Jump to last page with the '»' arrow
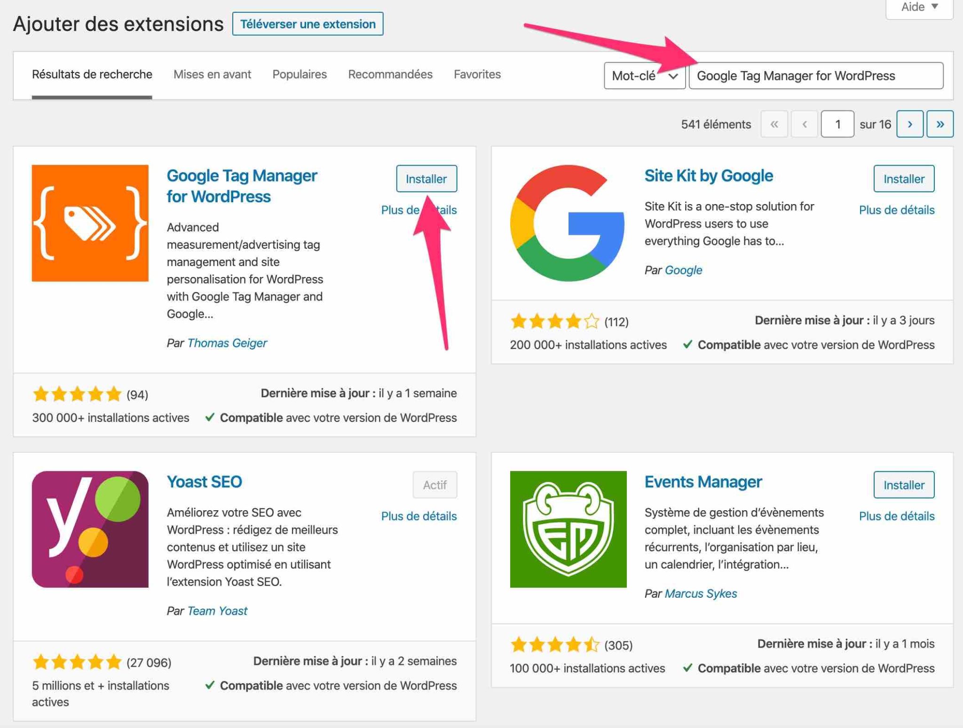This screenshot has height=728, width=963. pos(940,124)
